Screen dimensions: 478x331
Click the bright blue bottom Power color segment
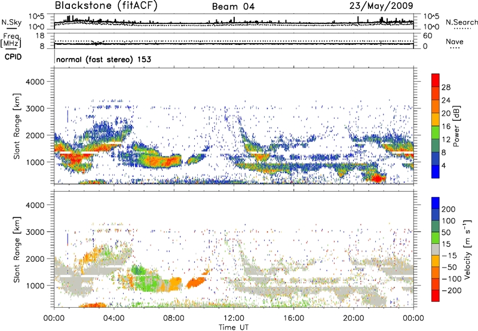[436, 171]
